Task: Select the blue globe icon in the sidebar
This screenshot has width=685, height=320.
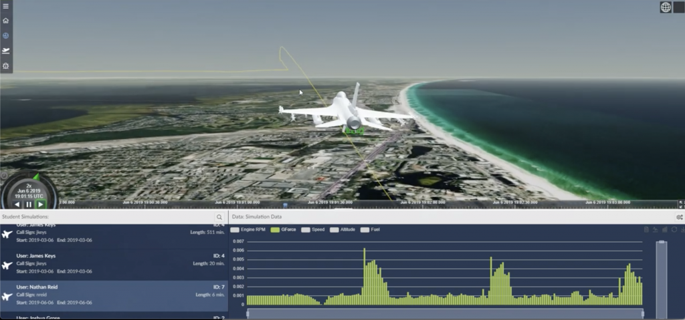Action: 5,36
